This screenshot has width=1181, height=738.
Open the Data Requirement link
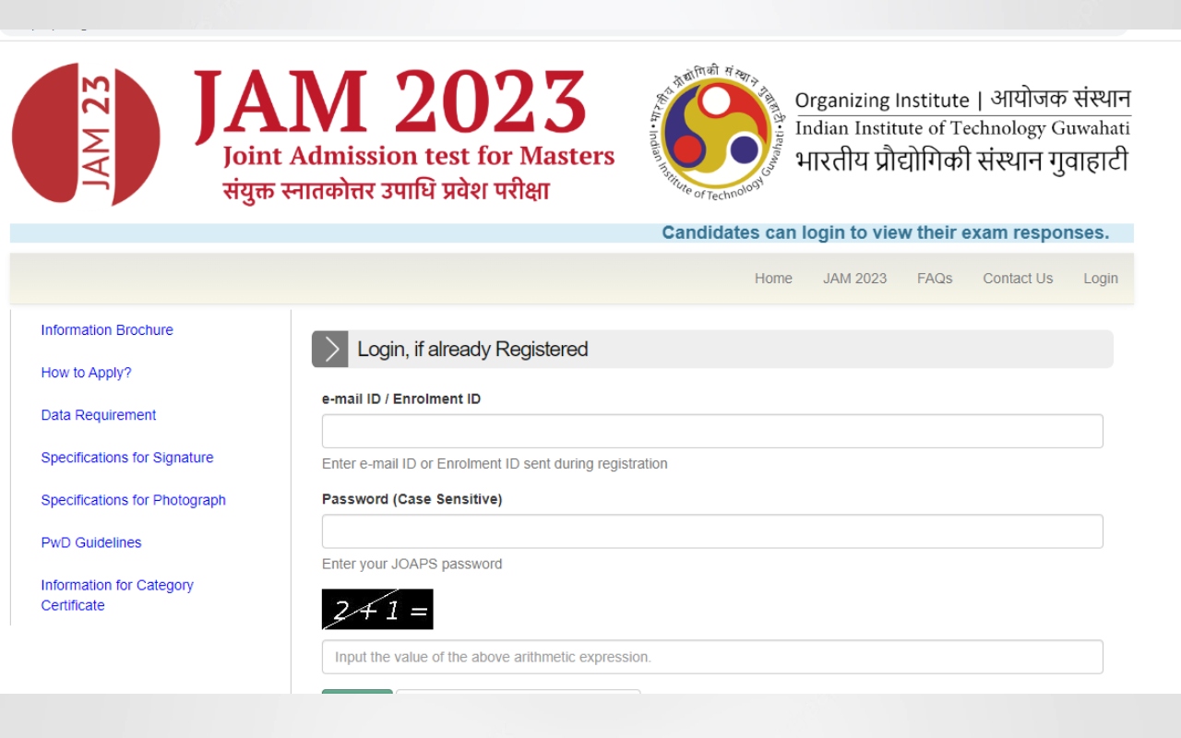pyautogui.click(x=99, y=415)
